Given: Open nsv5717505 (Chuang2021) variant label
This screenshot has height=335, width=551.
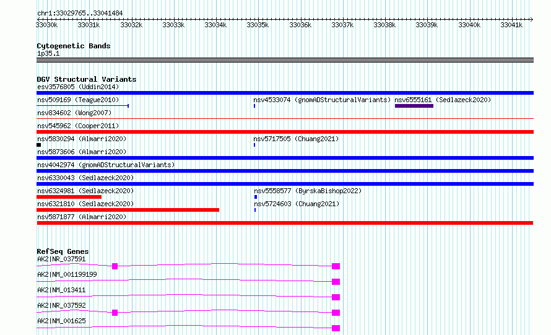Looking at the screenshot, I should coord(296,139).
